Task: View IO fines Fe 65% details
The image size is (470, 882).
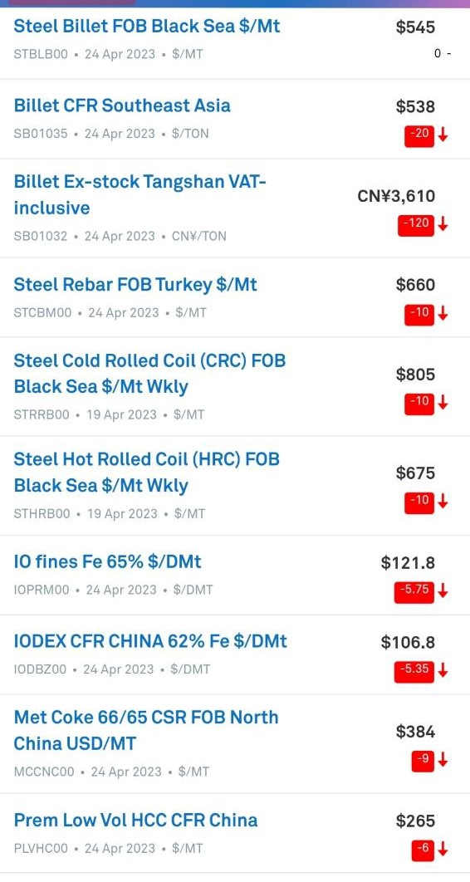Action: coord(107,561)
